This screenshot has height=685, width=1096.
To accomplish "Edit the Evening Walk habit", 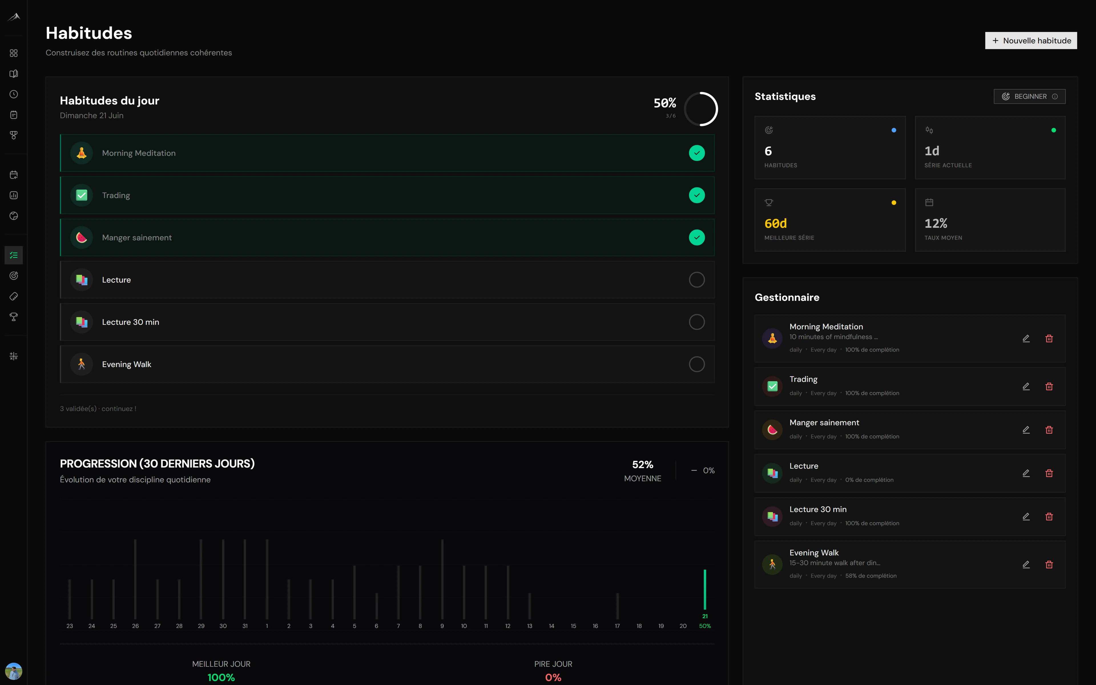I will click(1026, 565).
